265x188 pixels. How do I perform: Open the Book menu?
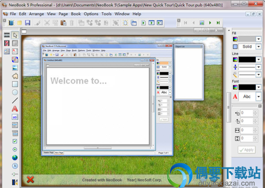[x=76, y=14]
